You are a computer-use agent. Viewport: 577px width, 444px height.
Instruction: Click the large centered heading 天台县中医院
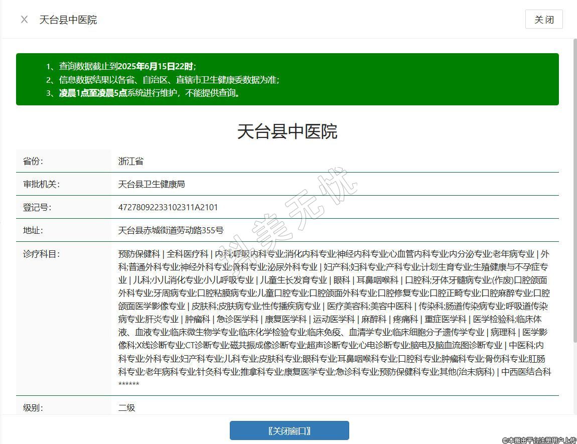[x=287, y=131]
